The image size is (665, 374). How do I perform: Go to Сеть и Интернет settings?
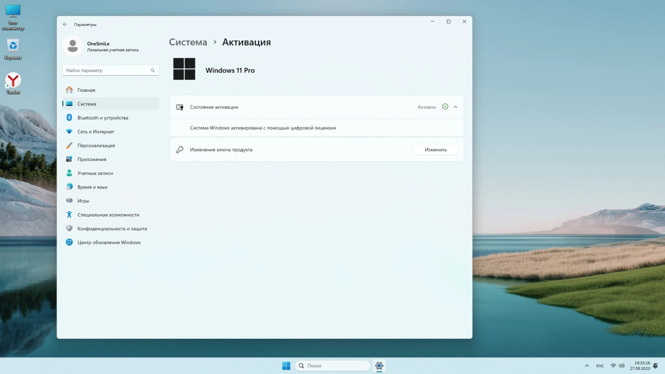pyautogui.click(x=111, y=132)
